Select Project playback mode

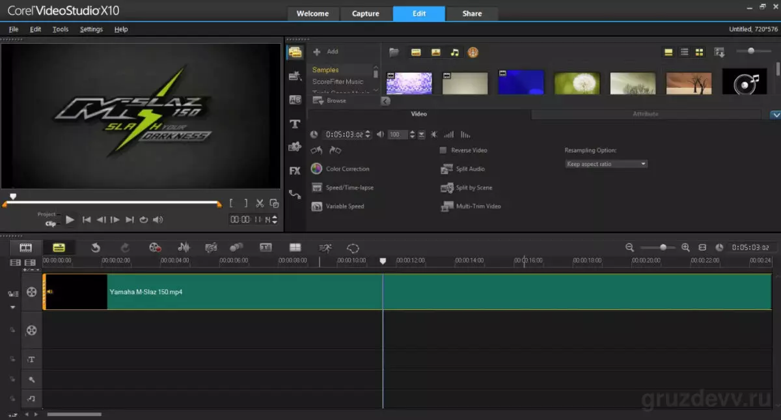46,214
